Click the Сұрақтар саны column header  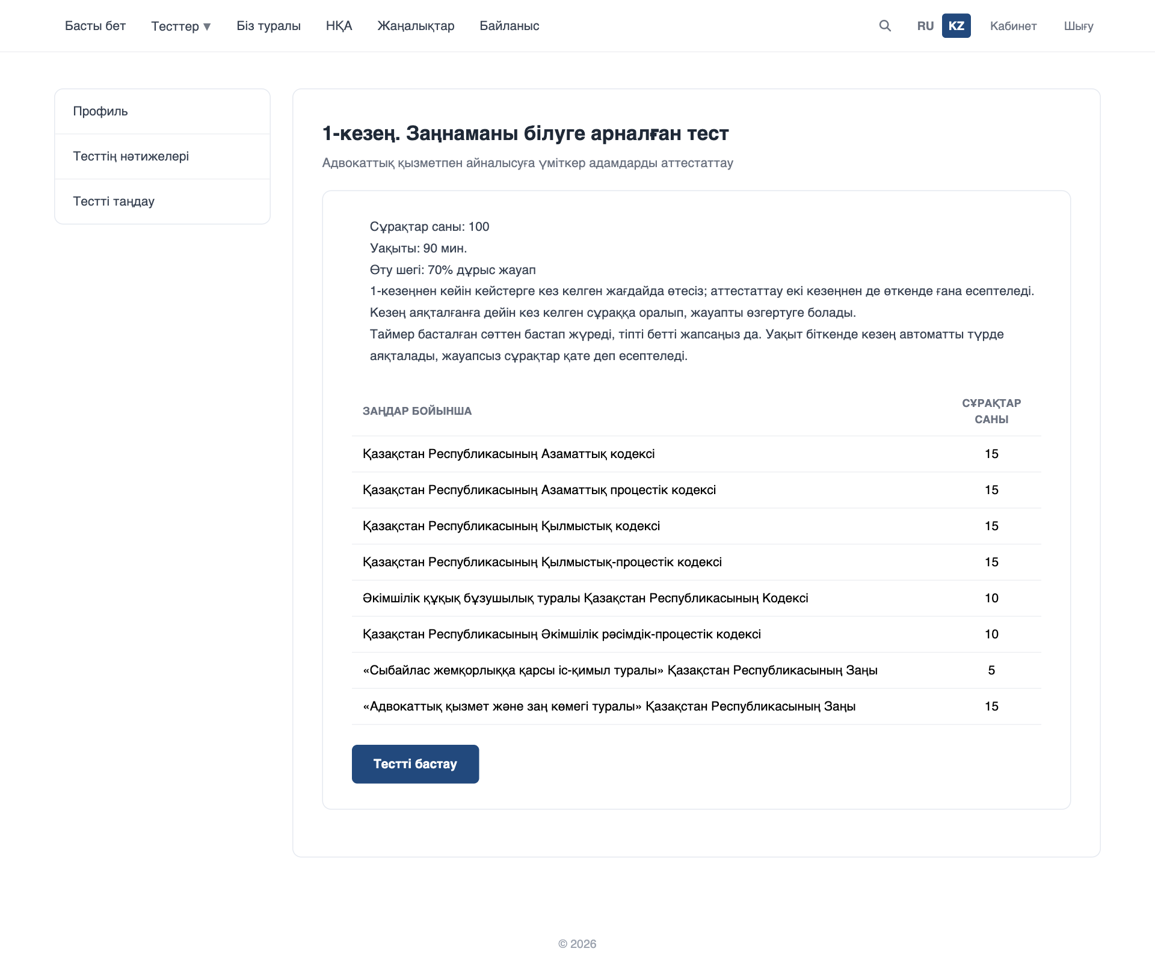[991, 411]
